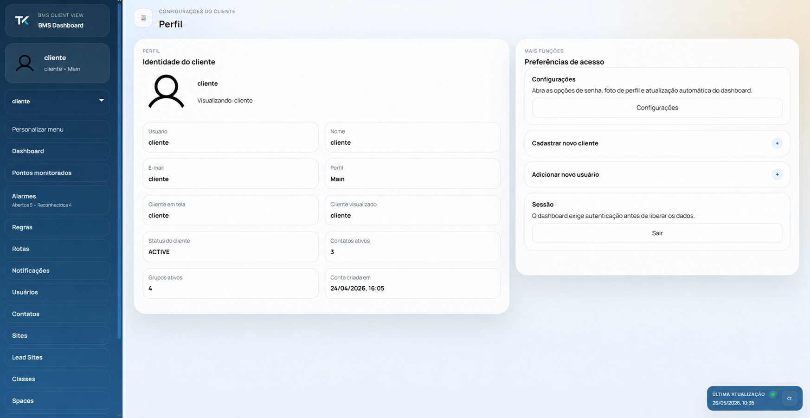Click the Usuário field showing cliente

pos(231,137)
